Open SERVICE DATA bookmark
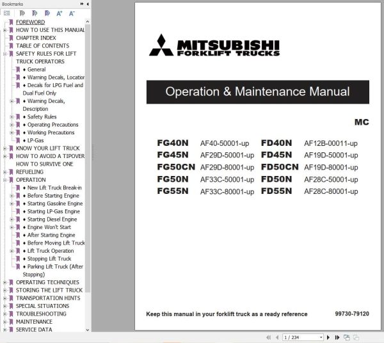This screenshot has height=343, width=384. [x=34, y=330]
